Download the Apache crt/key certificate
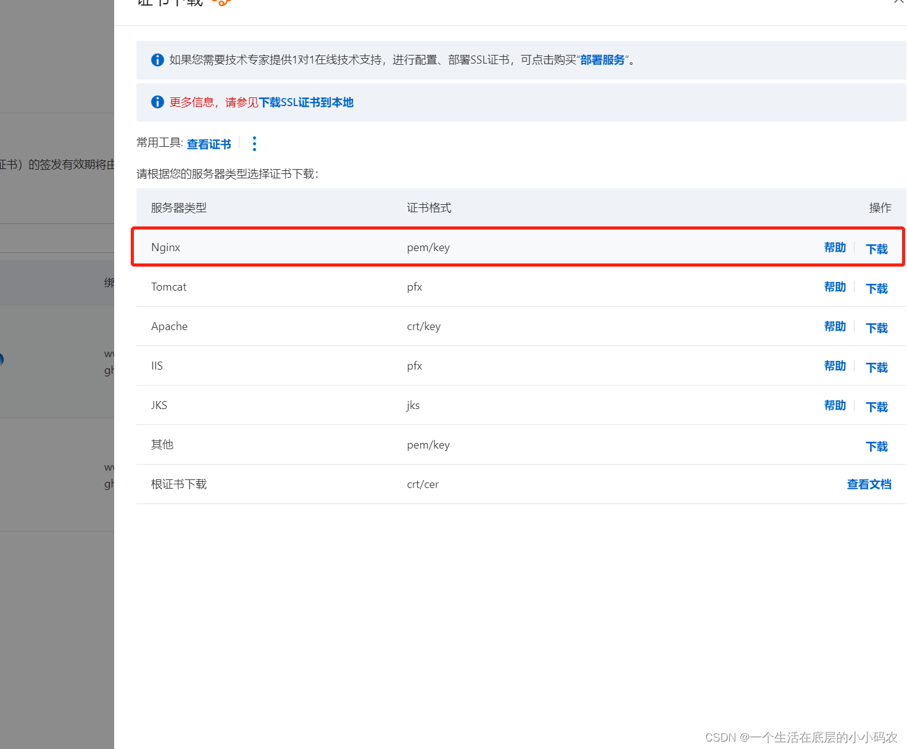 (877, 328)
